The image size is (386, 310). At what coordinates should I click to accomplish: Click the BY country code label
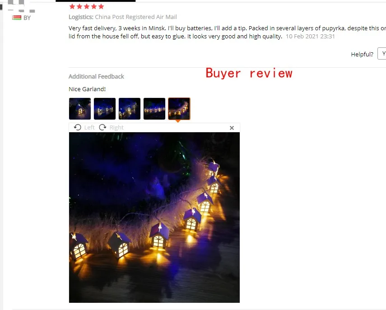point(27,18)
